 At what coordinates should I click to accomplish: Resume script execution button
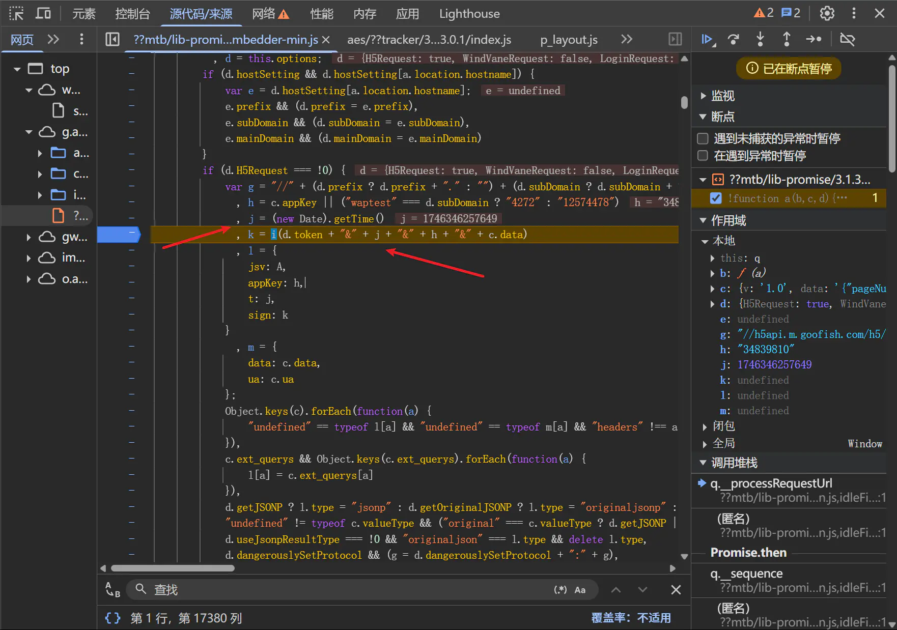tap(708, 39)
